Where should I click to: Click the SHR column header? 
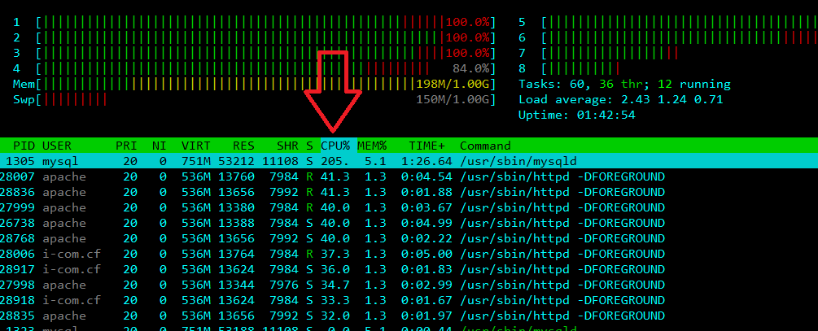[x=287, y=146]
